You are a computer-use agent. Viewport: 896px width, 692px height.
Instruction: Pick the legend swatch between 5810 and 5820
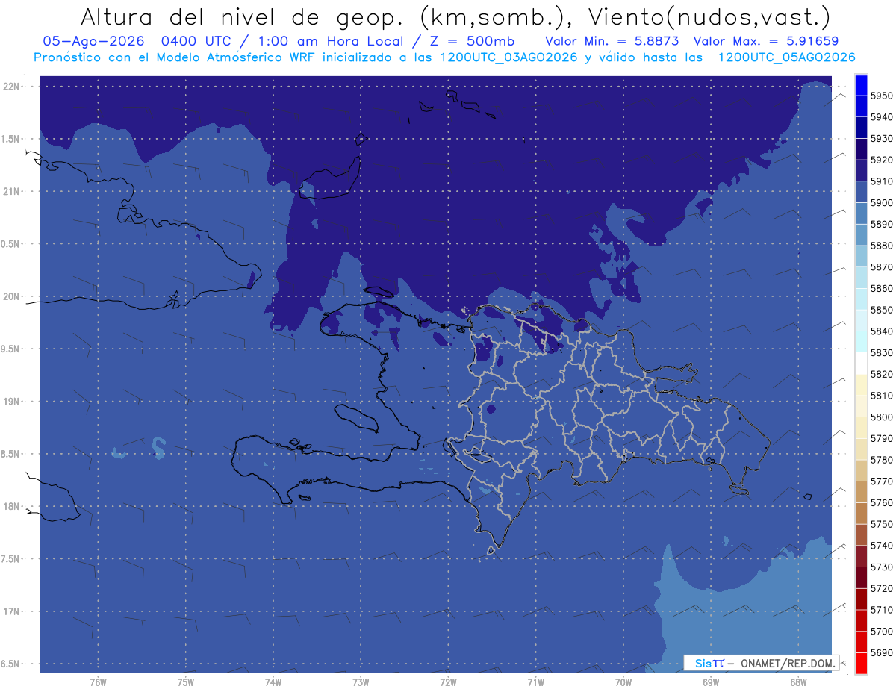tap(861, 384)
